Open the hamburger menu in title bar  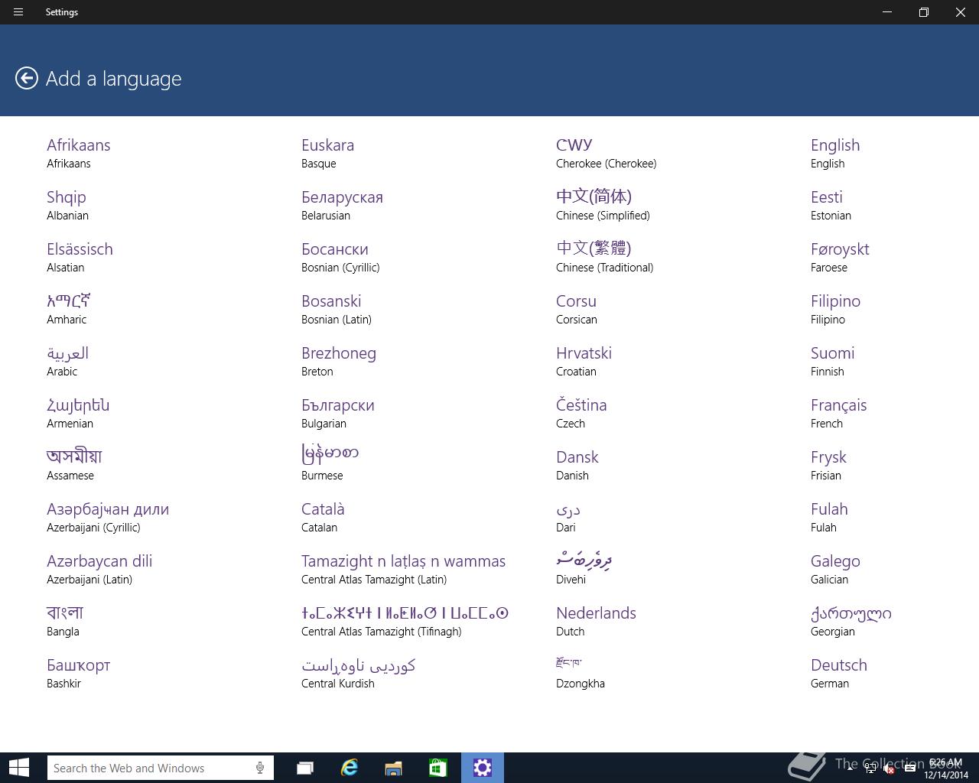18,12
